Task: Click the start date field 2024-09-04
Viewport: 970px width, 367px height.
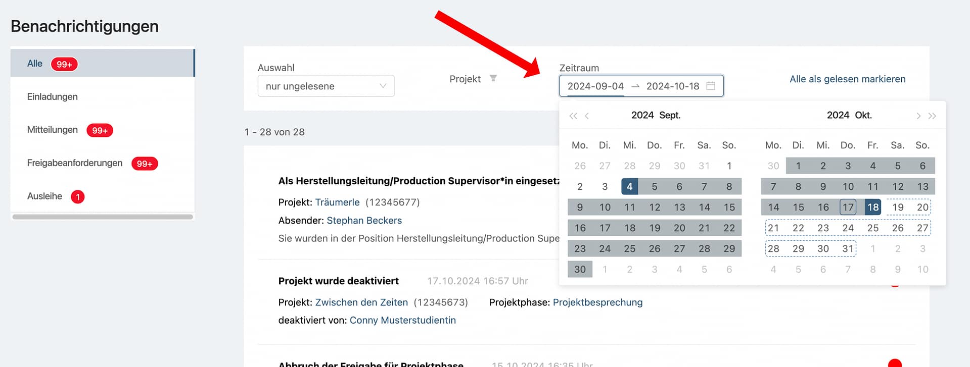Action: [x=595, y=86]
